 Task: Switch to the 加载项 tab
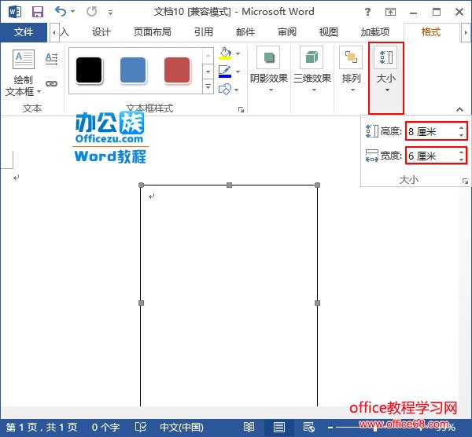click(375, 32)
